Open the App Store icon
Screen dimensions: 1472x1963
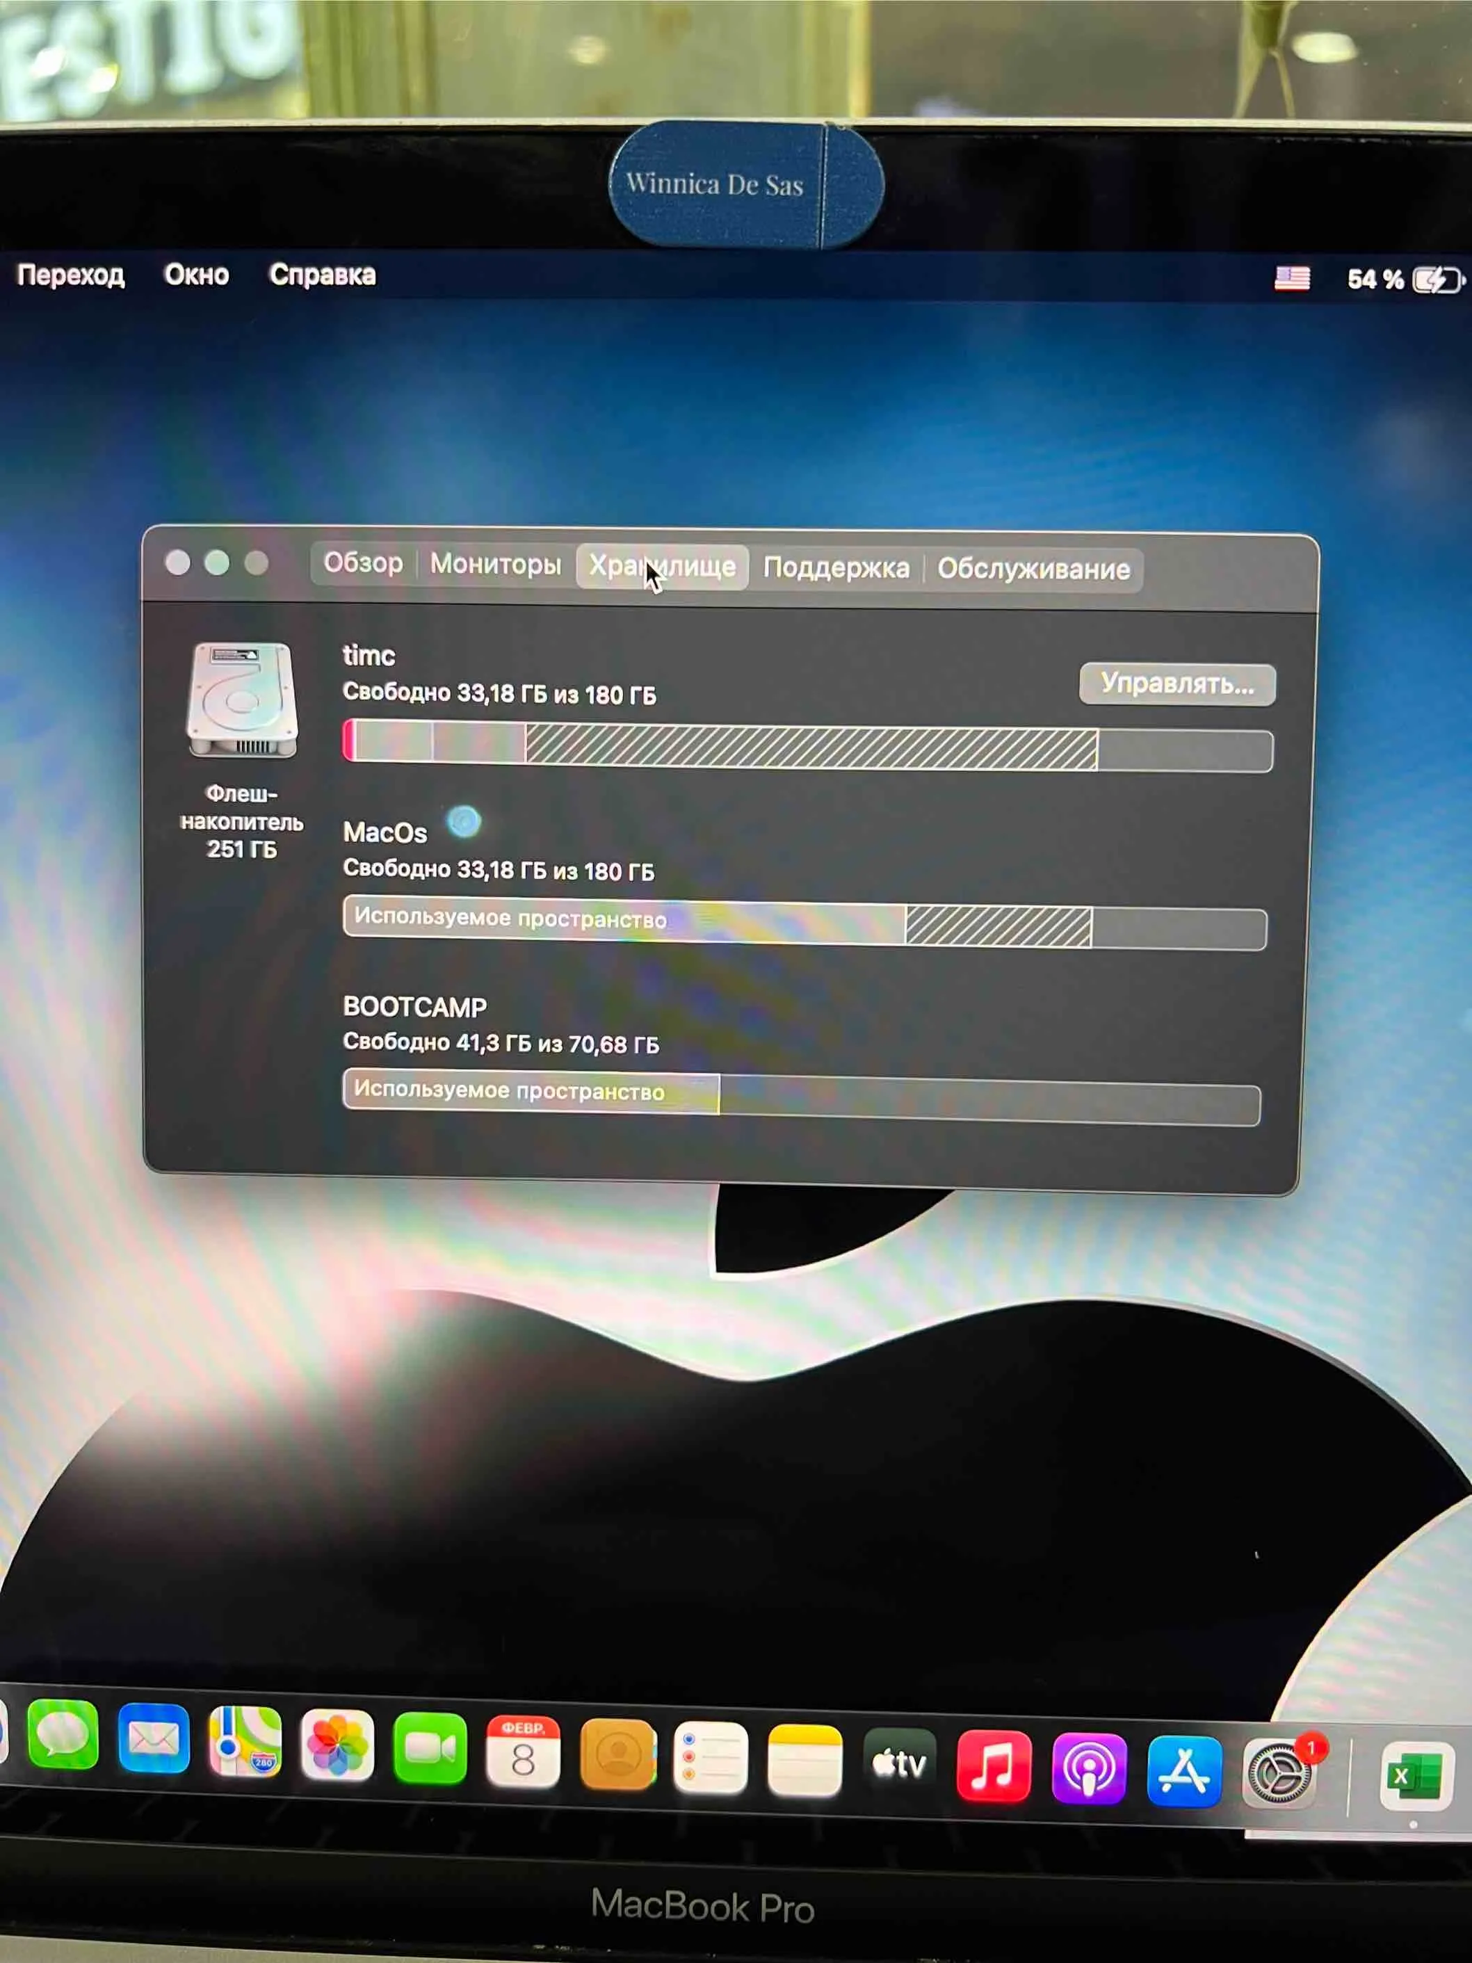click(1183, 1771)
